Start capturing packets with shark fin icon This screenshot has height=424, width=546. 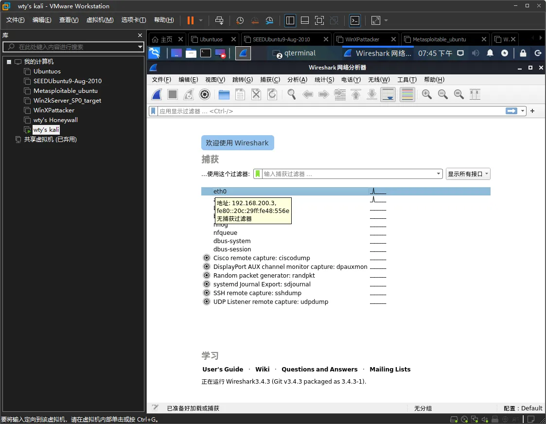[157, 94]
